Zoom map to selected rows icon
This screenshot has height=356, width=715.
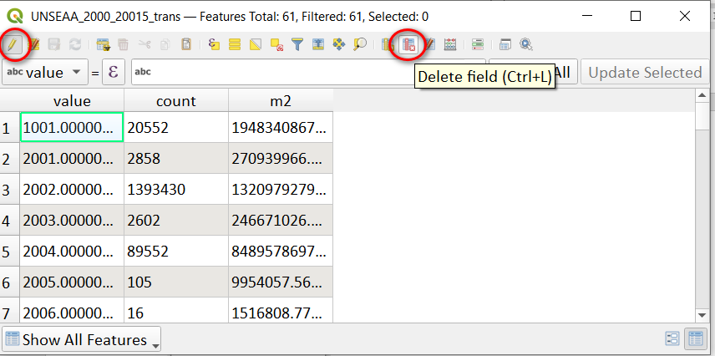pyautogui.click(x=360, y=45)
